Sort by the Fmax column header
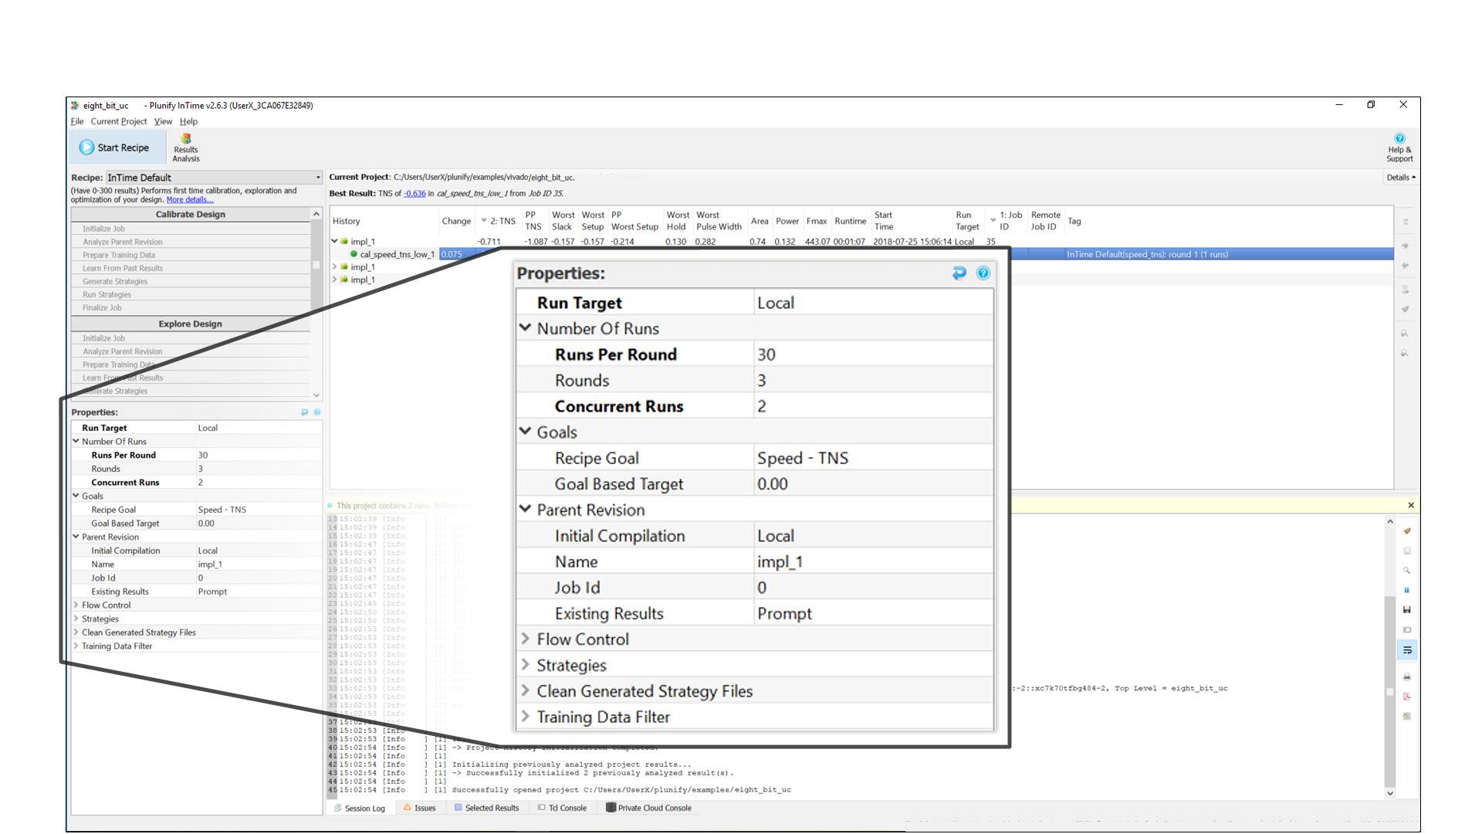This screenshot has width=1482, height=834. coord(817,221)
